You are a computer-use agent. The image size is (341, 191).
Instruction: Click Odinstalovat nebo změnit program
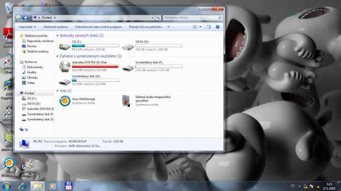(98, 27)
